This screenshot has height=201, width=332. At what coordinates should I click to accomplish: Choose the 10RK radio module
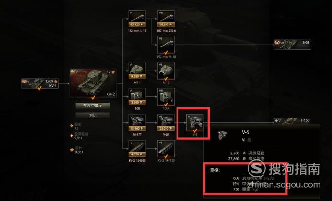click(x=166, y=97)
